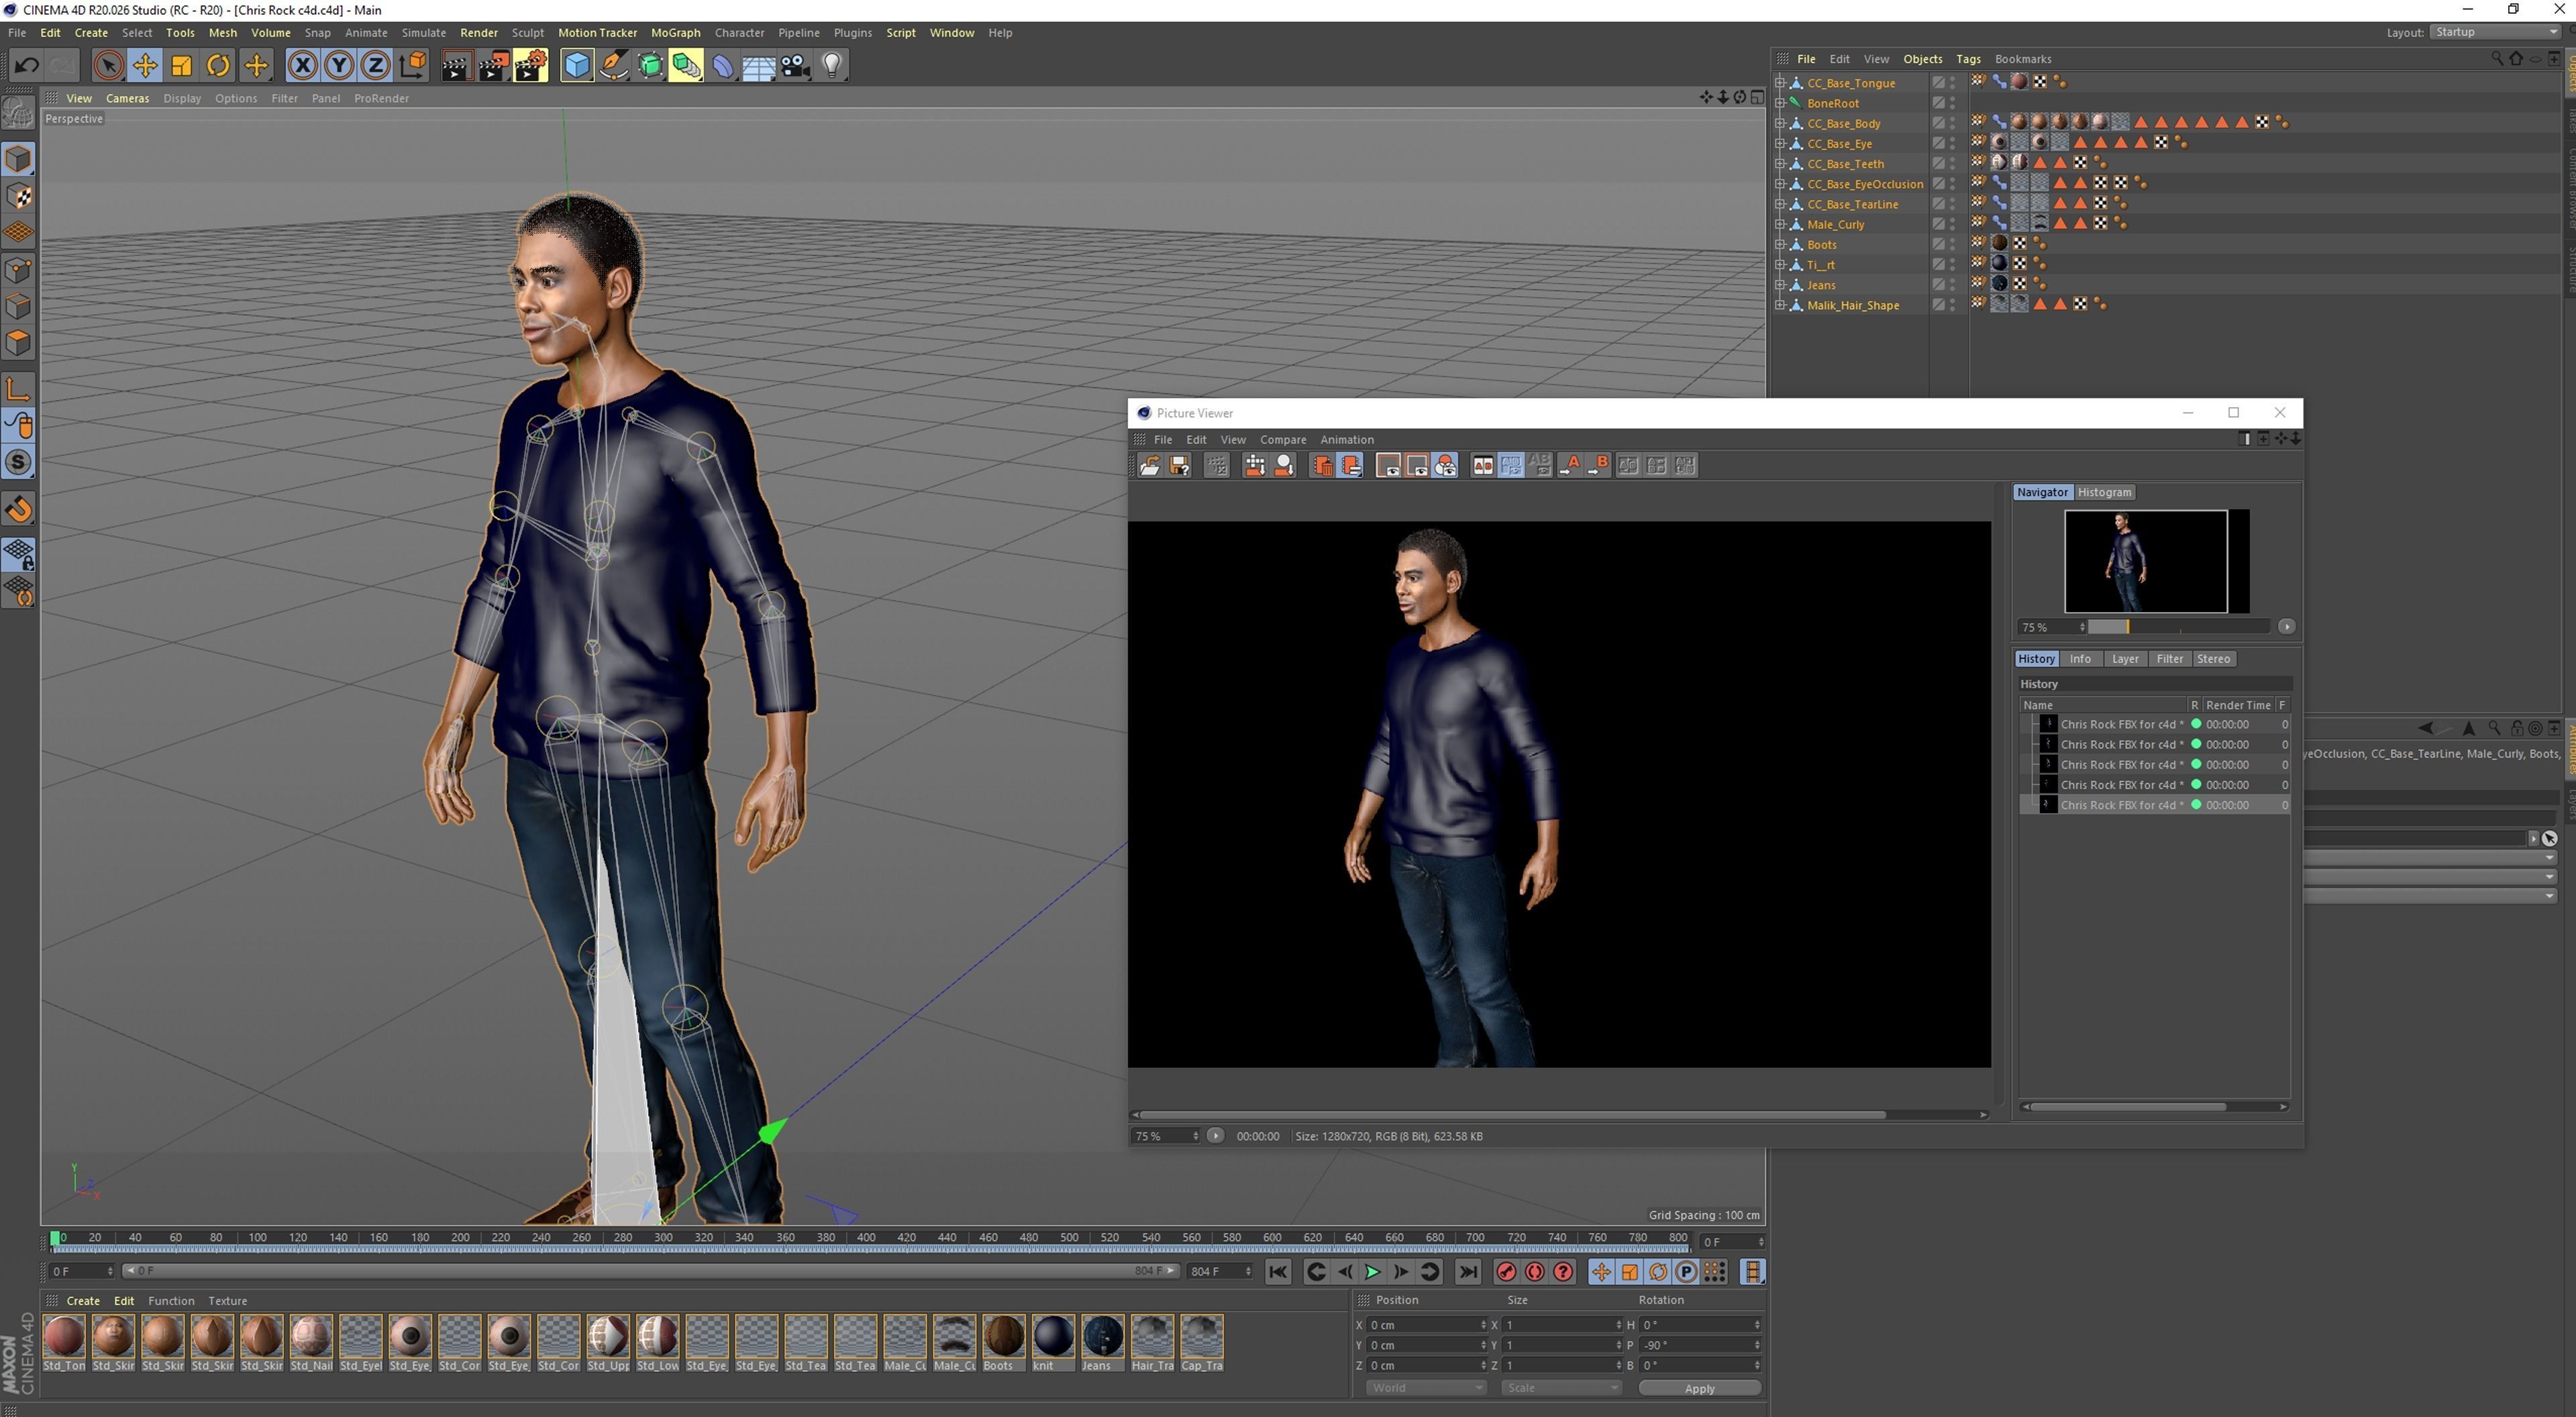Activate the Move tool
The width and height of the screenshot is (2576, 1417).
click(x=145, y=66)
